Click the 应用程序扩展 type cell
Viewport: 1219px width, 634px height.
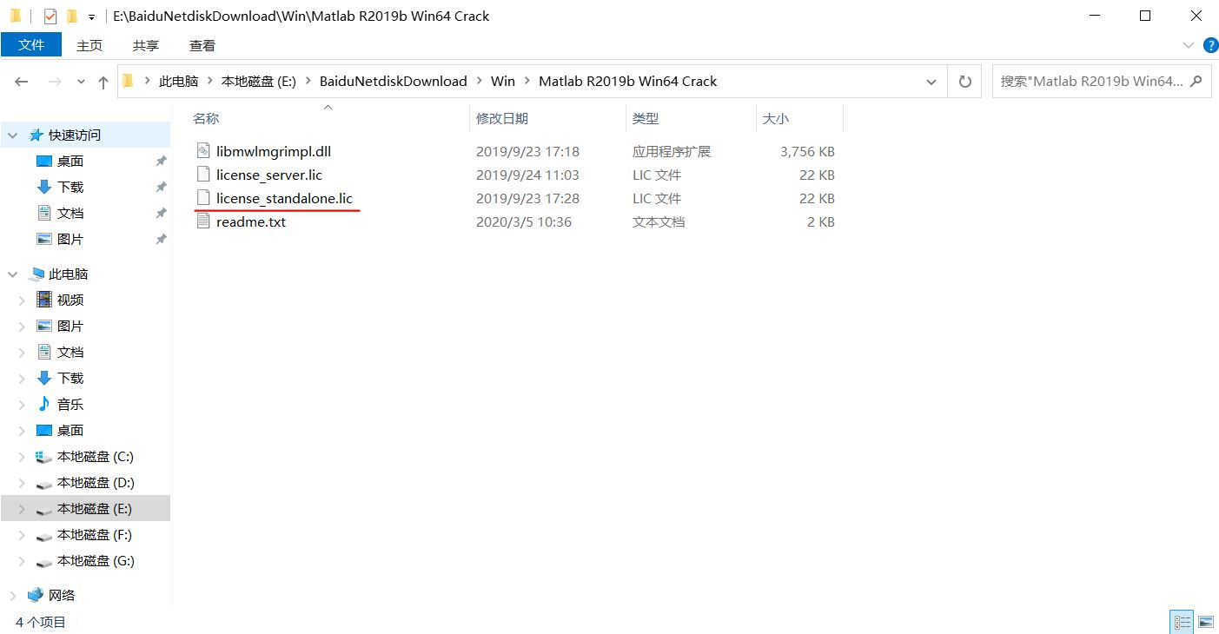[x=672, y=151]
